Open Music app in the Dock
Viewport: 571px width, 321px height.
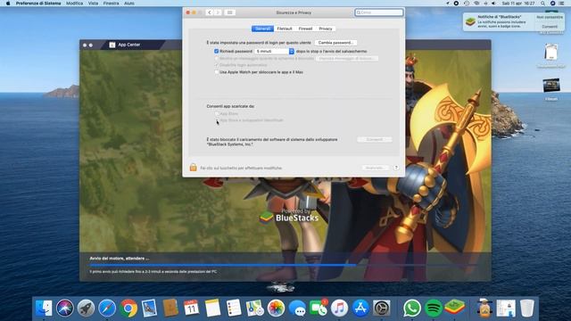point(339,309)
